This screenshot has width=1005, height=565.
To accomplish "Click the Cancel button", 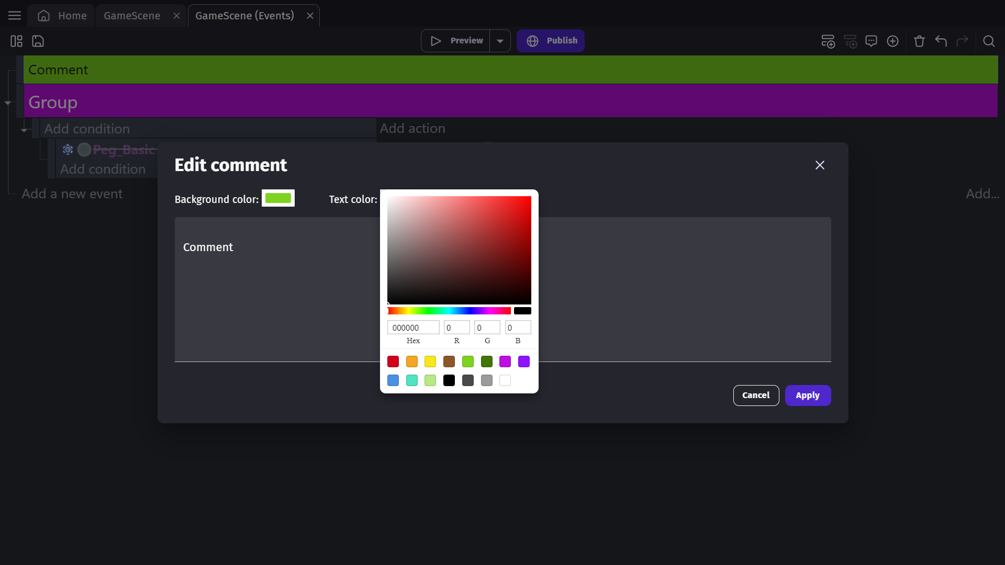I will 755,395.
